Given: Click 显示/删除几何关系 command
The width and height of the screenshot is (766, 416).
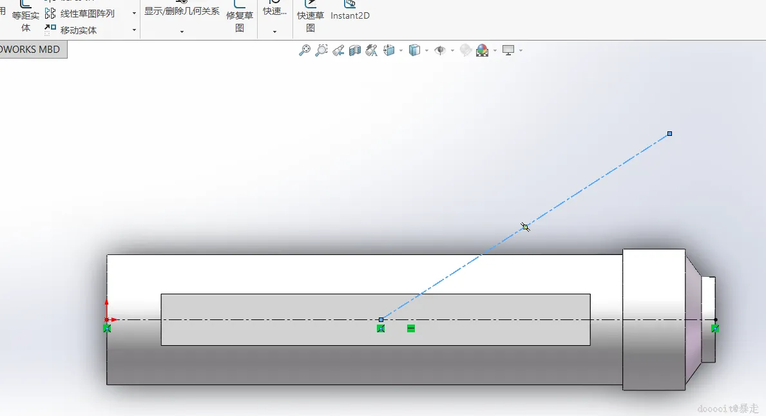Looking at the screenshot, I should click(182, 11).
